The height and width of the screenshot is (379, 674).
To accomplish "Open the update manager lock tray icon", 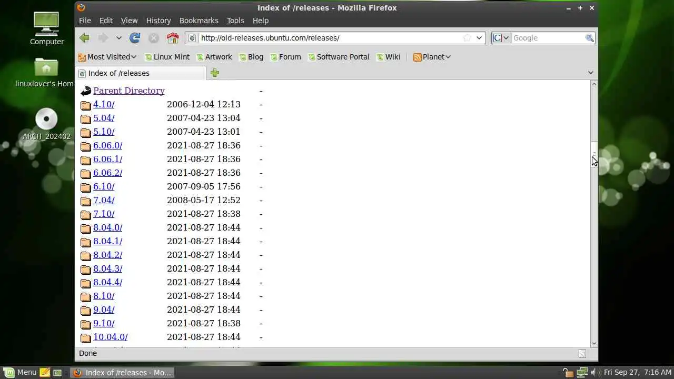I will coord(568,373).
